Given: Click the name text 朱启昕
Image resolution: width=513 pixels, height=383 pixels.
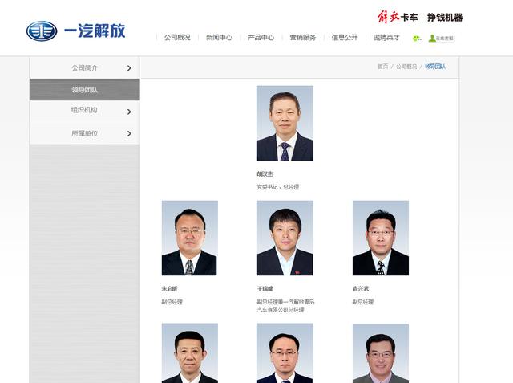Looking at the screenshot, I should (169, 288).
